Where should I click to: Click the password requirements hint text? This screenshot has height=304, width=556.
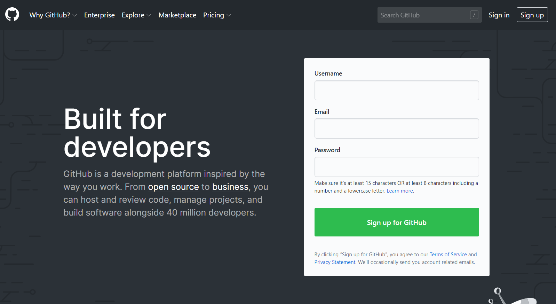tap(396, 187)
